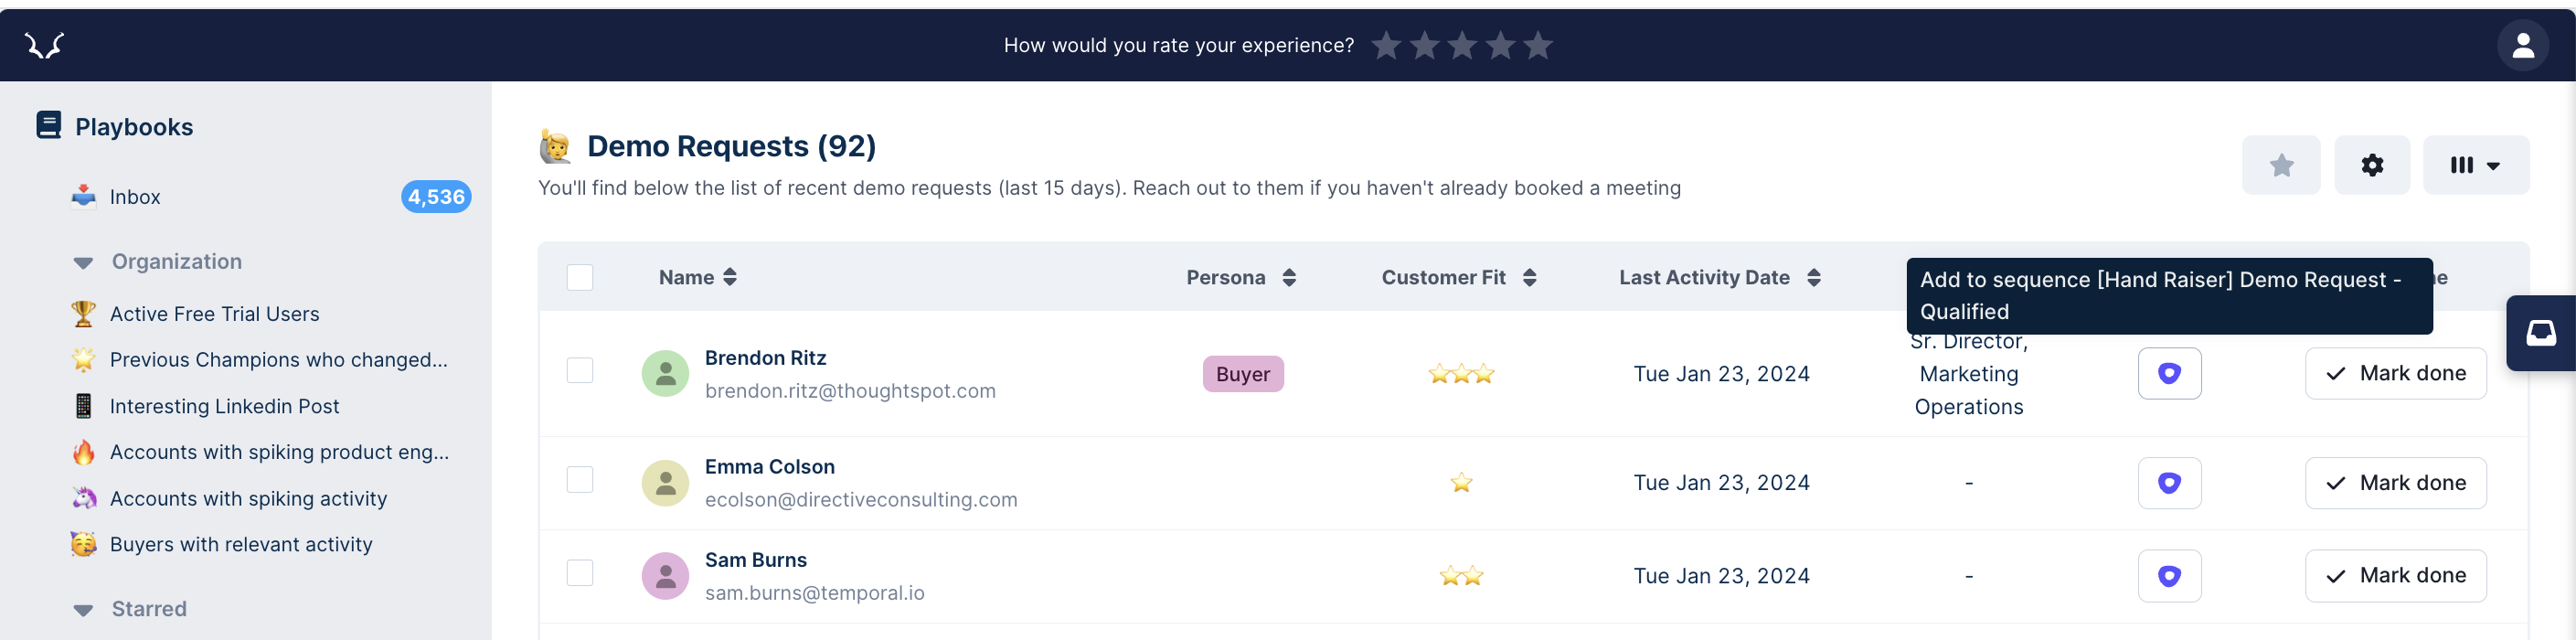Add Sam Burns to sequence icon
This screenshot has height=640, width=2576.
[x=2169, y=576]
